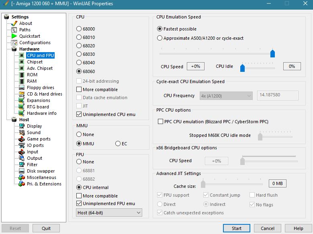
Task: Open the Chipset chip icon
Action: [22, 62]
